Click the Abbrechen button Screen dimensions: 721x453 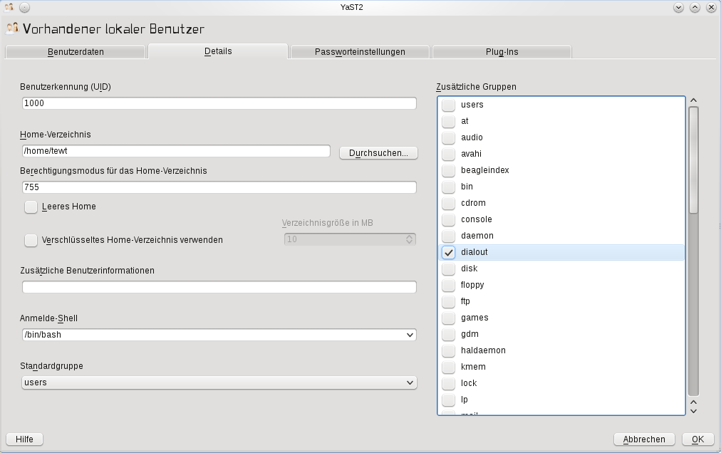tap(644, 439)
